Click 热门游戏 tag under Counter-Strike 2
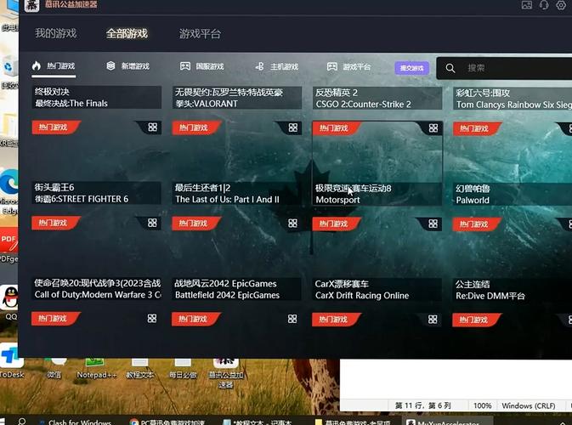Screen dimensions: 572x425 336,128
